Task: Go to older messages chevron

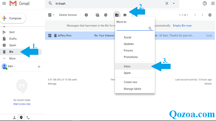Action: pyautogui.click(x=202, y=15)
